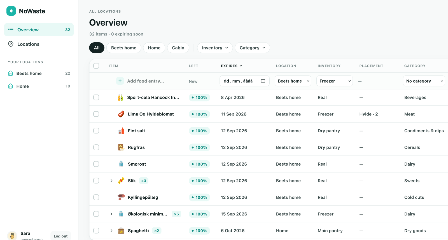Select the Home filter tab
The height and width of the screenshot is (240, 448).
(x=154, y=48)
